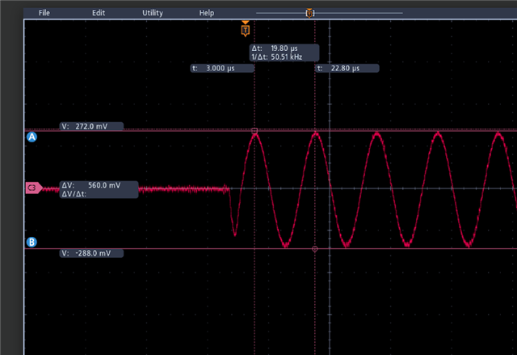Select the cursor B handle
517x355 pixels.
click(x=32, y=242)
